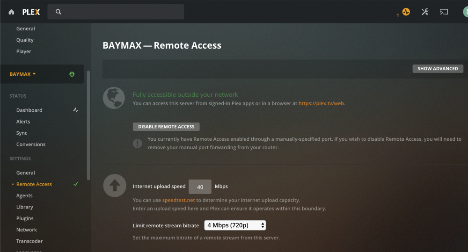Image resolution: width=468 pixels, height=252 pixels.
Task: Open Player settings
Action: (x=23, y=51)
